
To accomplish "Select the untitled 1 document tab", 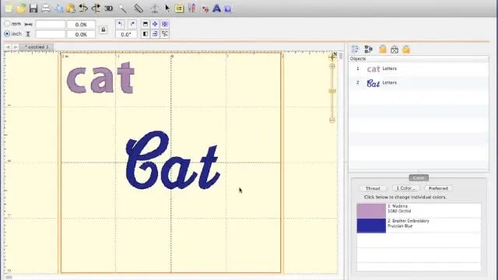I will (x=37, y=47).
